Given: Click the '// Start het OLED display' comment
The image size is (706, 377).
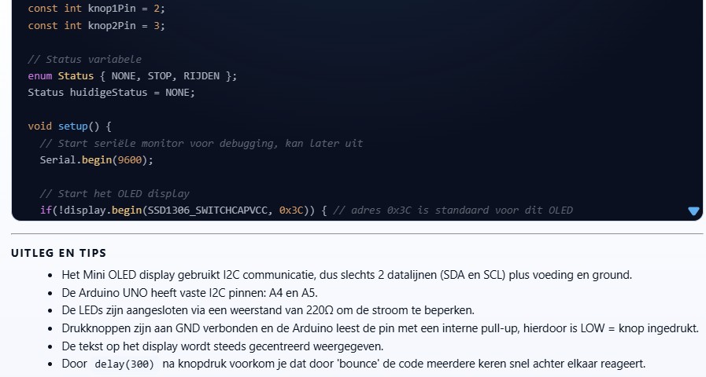Looking at the screenshot, I should (x=114, y=193).
